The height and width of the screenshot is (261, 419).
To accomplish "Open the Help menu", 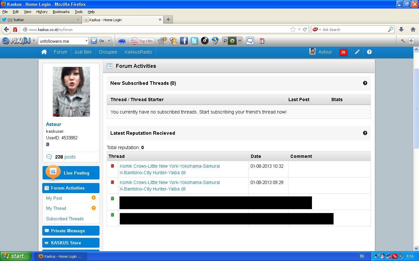I will [x=91, y=12].
